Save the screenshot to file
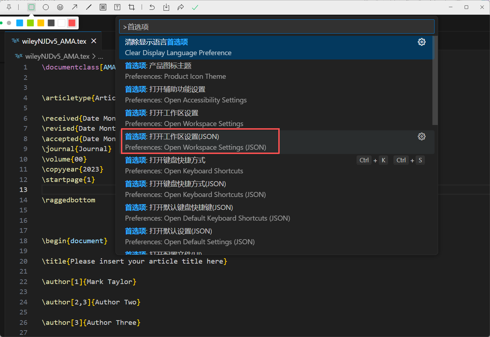Image resolution: width=490 pixels, height=337 pixels. [166, 7]
